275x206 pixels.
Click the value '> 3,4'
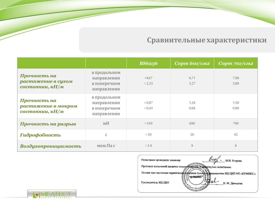[x=148, y=146]
